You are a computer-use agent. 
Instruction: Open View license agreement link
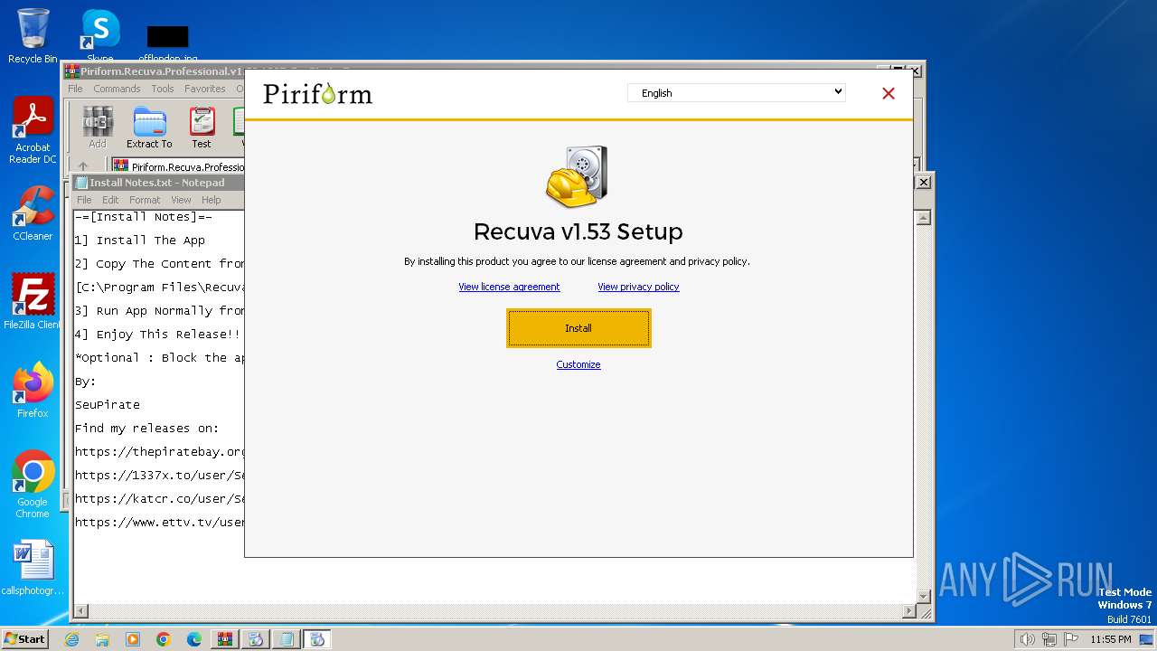pos(509,287)
